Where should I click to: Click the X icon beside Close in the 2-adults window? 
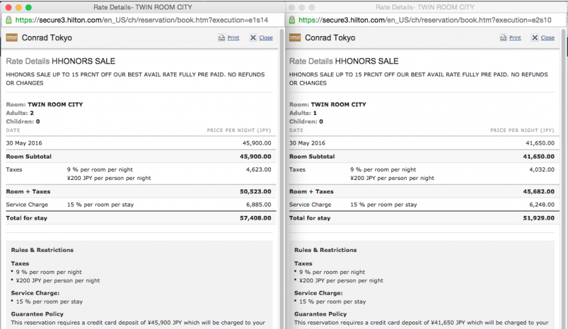coord(253,38)
